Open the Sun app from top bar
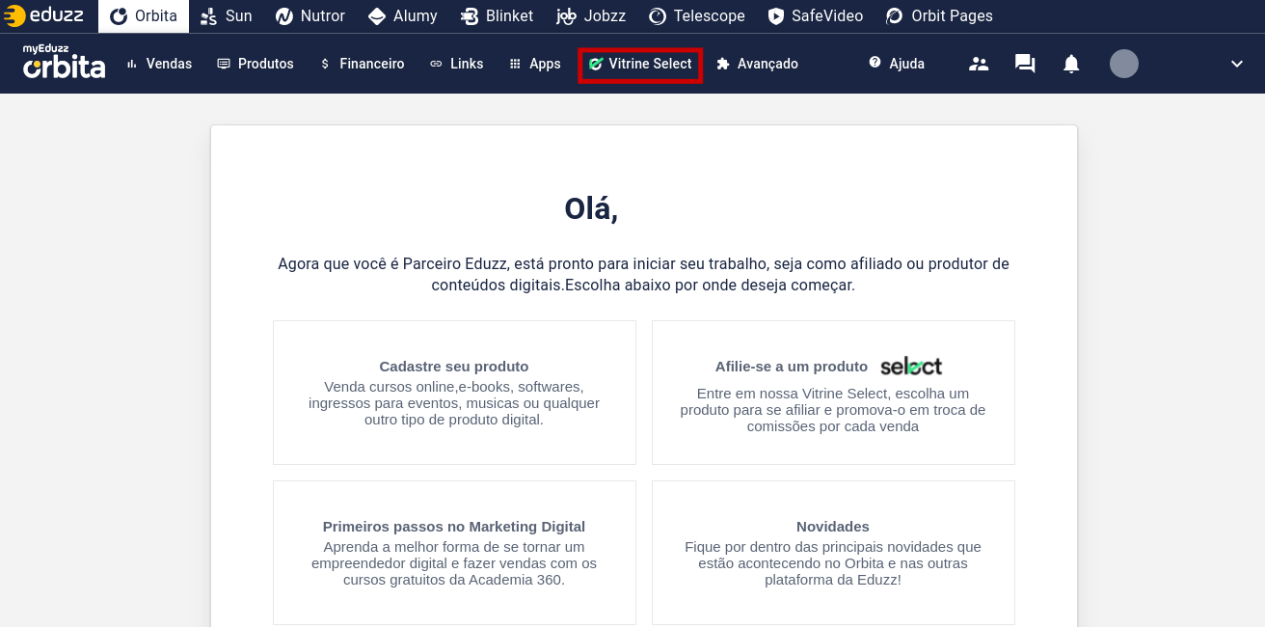1265x628 pixels. pos(226,15)
